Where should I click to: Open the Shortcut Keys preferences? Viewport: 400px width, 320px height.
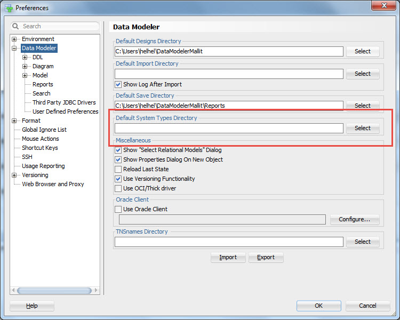(40, 148)
